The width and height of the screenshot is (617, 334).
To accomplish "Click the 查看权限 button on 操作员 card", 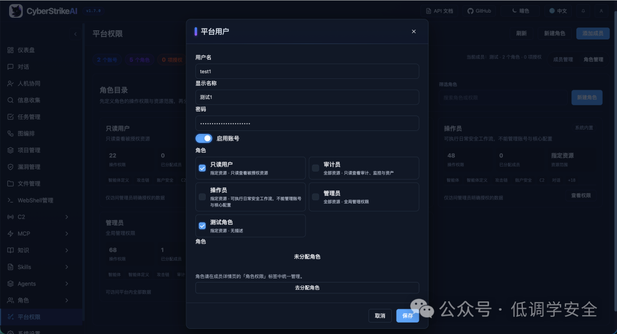I will tap(581, 196).
